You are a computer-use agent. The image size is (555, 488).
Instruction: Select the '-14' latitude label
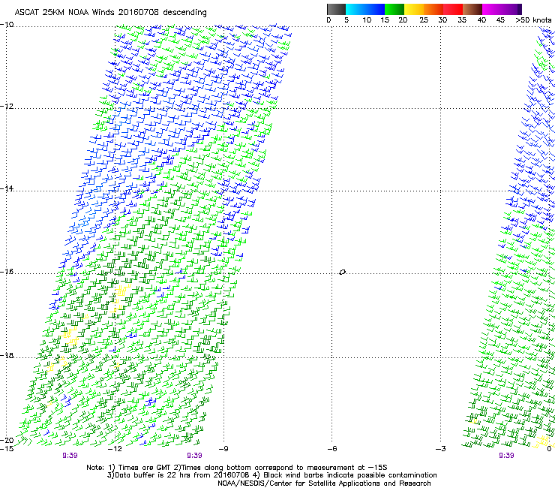coord(7,188)
